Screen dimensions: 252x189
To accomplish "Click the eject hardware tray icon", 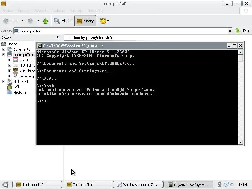I will coord(232,185).
